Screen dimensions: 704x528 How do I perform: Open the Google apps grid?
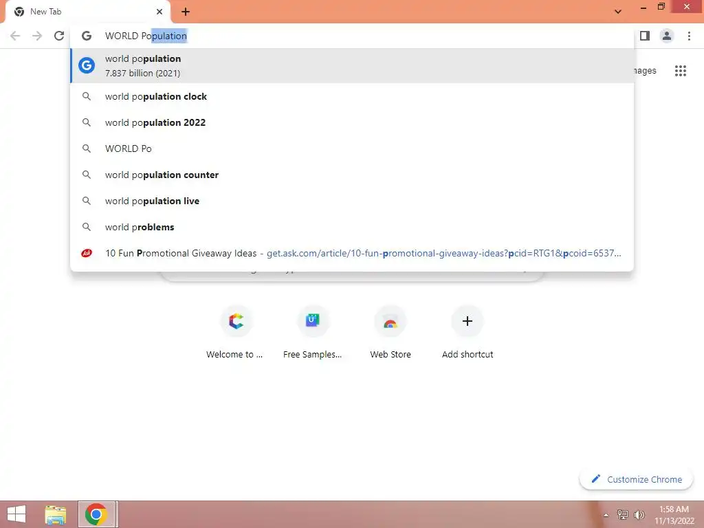point(680,71)
